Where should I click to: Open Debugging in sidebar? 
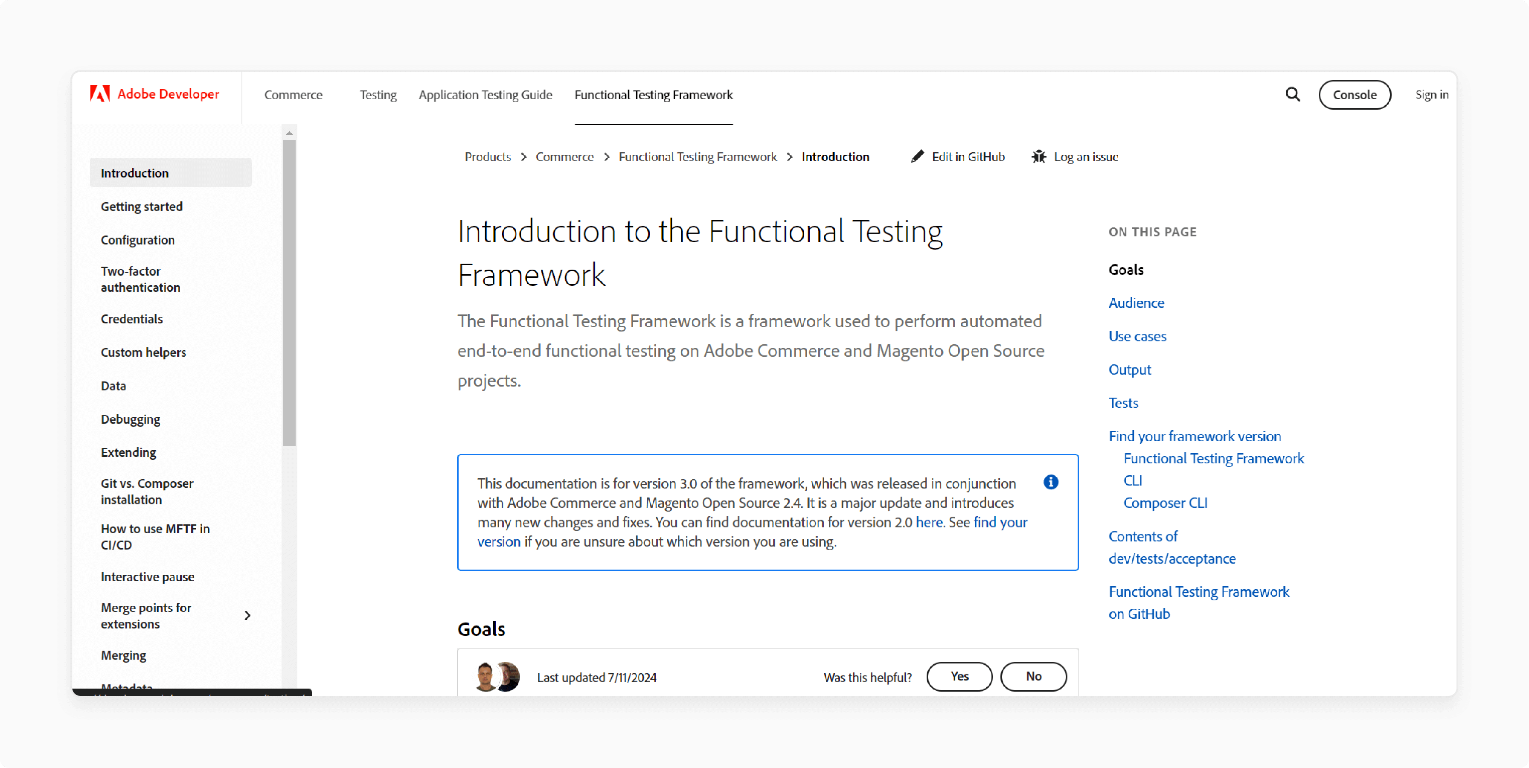130,419
